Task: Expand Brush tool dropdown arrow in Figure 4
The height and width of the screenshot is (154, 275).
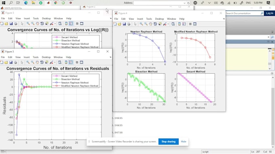Action: point(168,24)
